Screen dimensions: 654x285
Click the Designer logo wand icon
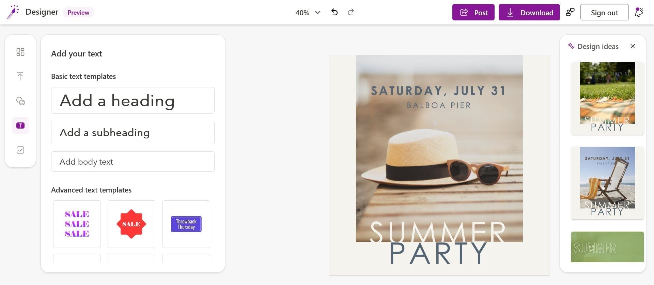(13, 12)
